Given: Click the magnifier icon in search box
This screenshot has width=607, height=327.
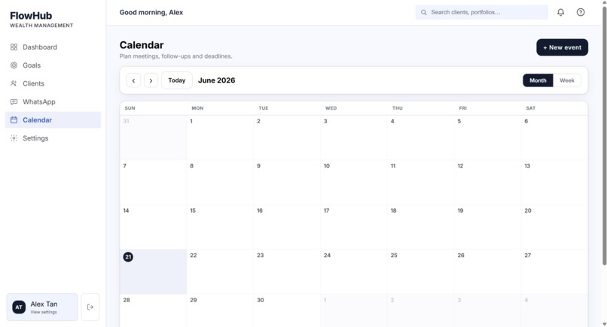Looking at the screenshot, I should point(424,12).
